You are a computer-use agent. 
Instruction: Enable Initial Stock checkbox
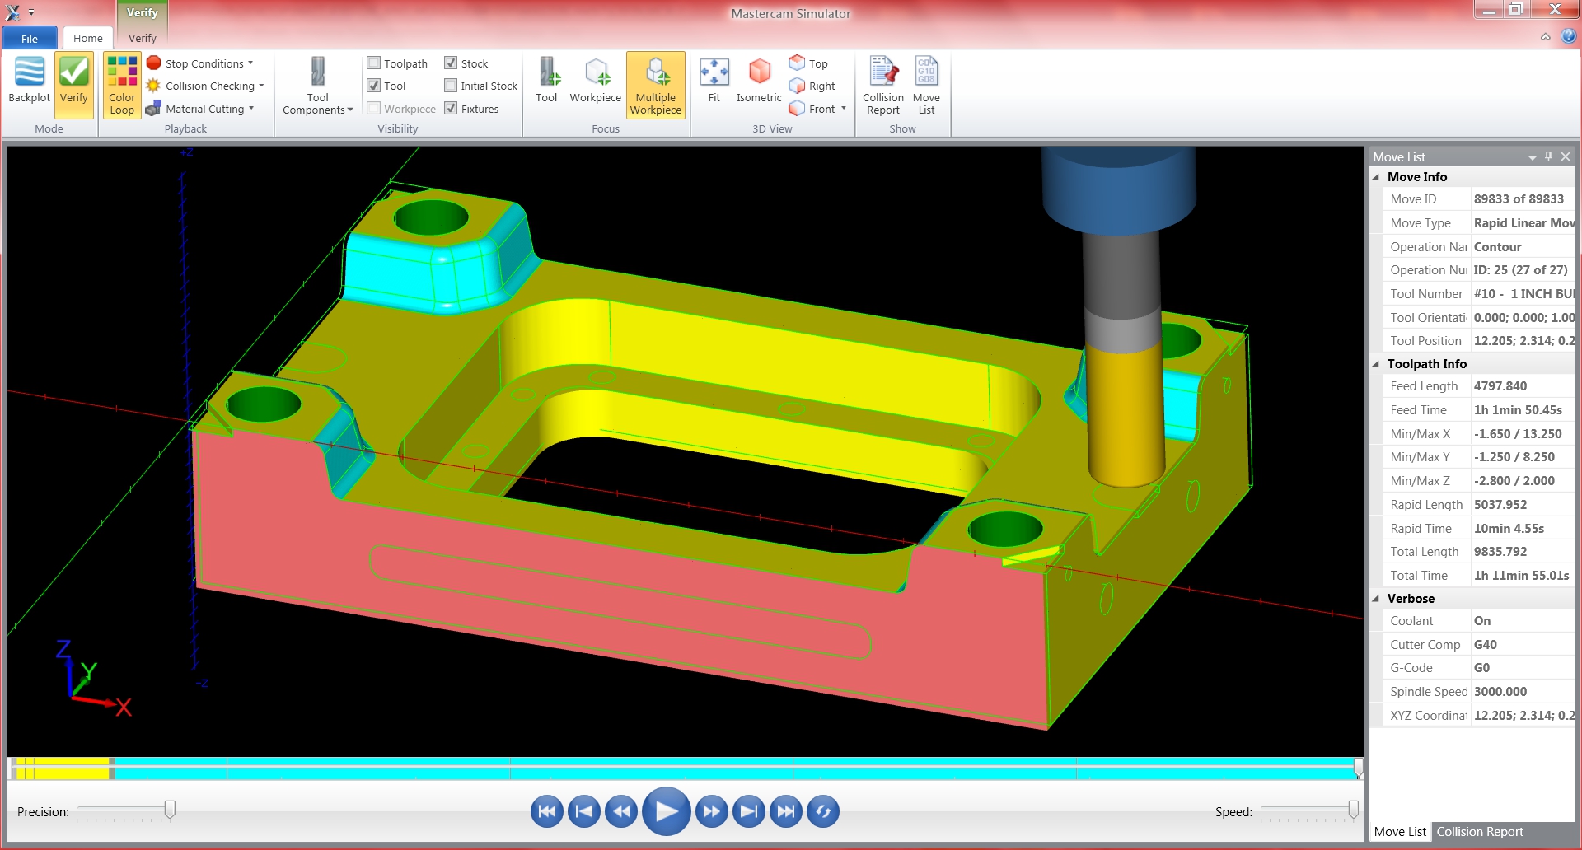click(451, 86)
